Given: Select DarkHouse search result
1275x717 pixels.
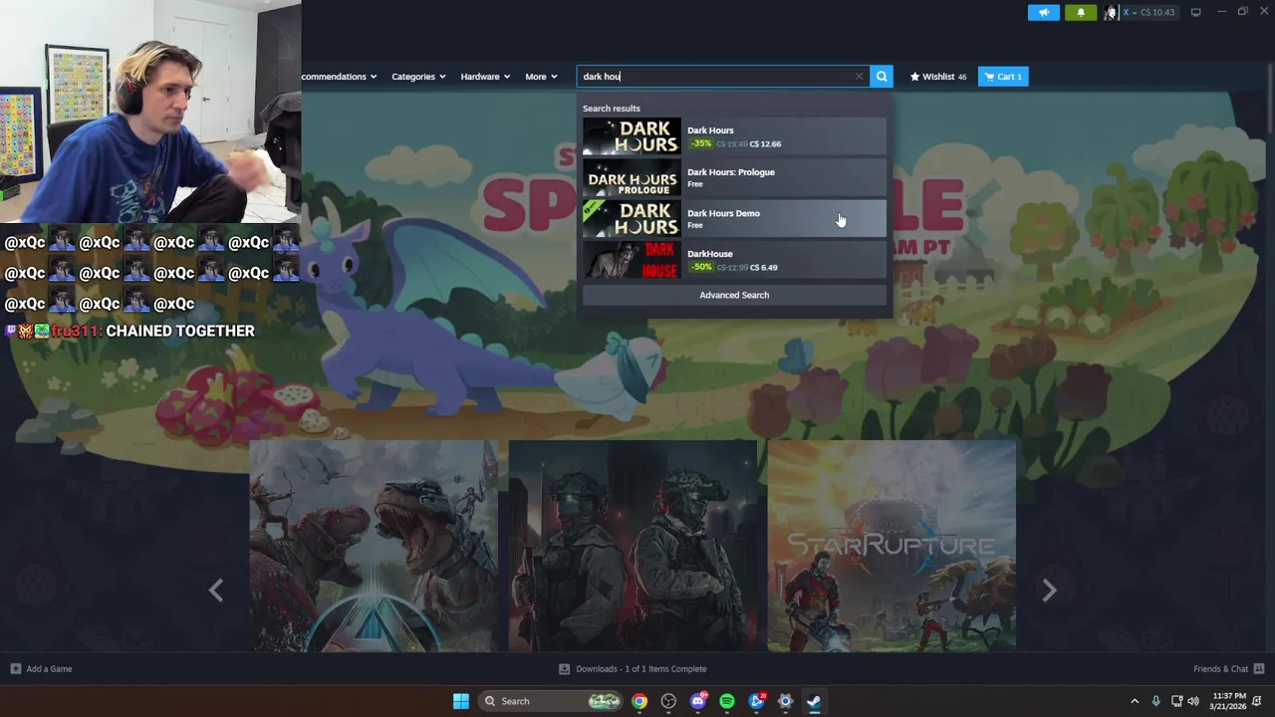Looking at the screenshot, I should pyautogui.click(x=734, y=260).
